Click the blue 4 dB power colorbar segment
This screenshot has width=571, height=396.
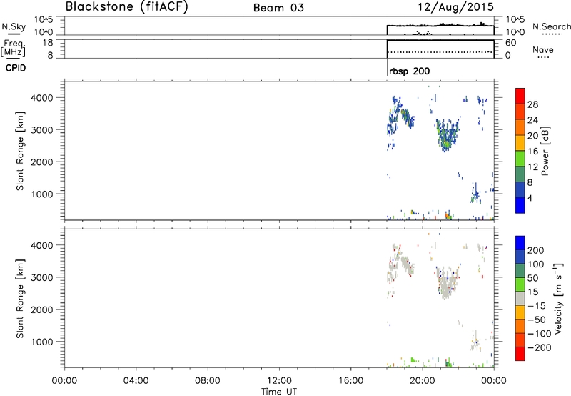click(520, 205)
